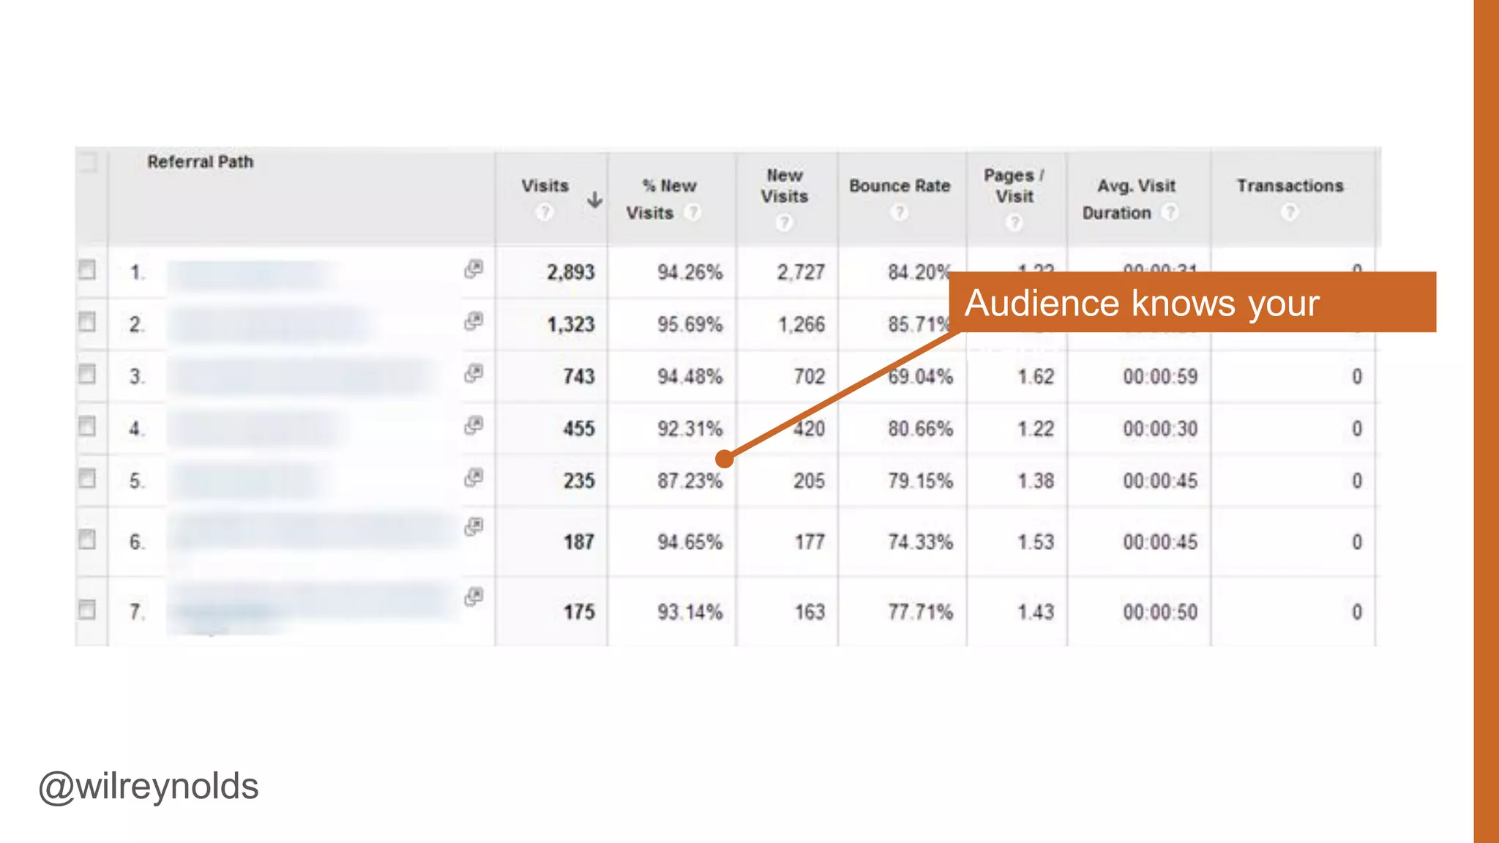This screenshot has height=843, width=1499.
Task: Select the 74.33% bounce rate value
Action: [x=920, y=542]
